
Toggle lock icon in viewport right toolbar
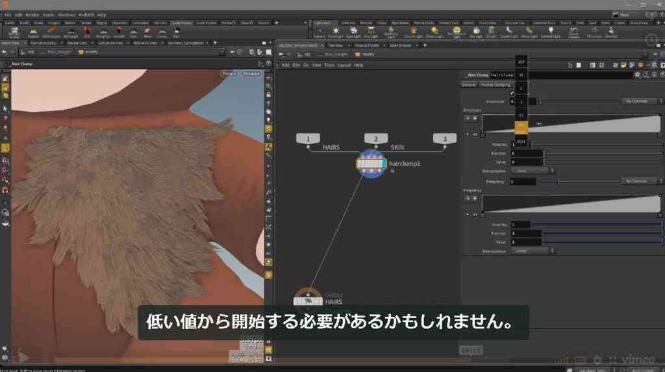(268, 95)
